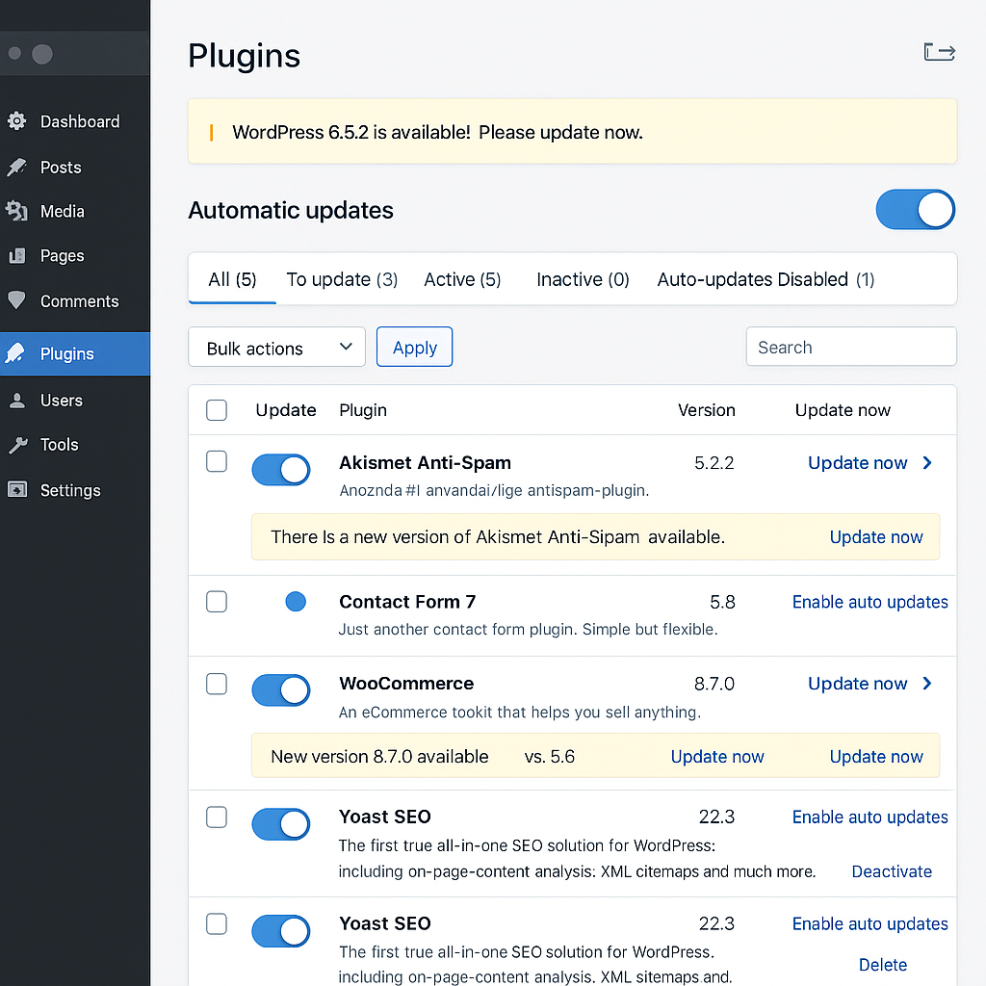The height and width of the screenshot is (986, 986).
Task: Switch to the Inactive (0) tab
Action: click(583, 279)
